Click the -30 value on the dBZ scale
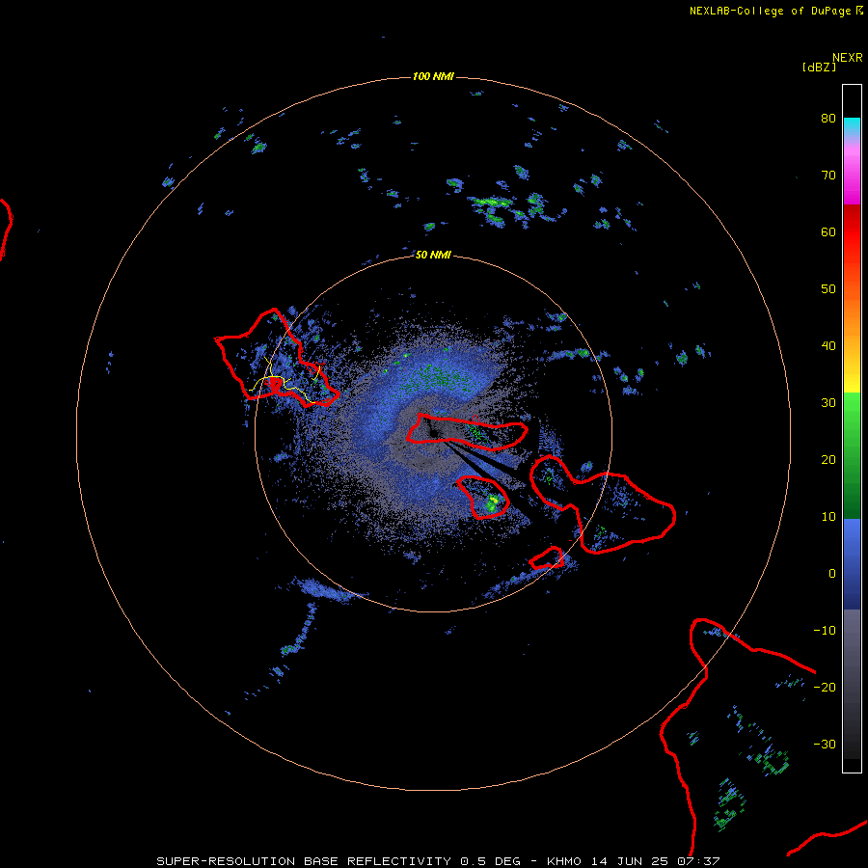The height and width of the screenshot is (868, 868). pyautogui.click(x=825, y=744)
